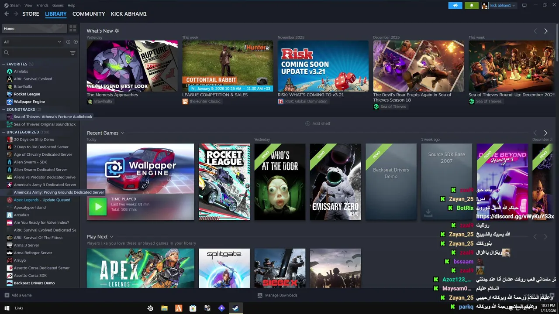559x314 pixels.
Task: Switch to the COMMUNITY tab
Action: click(89, 14)
